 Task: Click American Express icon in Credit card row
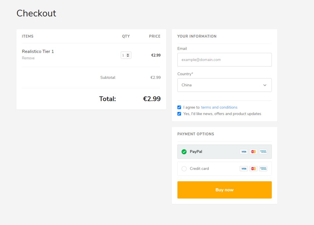click(263, 168)
